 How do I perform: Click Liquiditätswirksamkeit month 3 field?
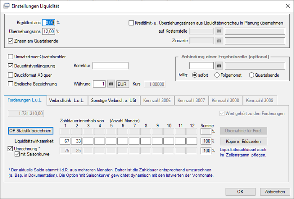pos(88,141)
